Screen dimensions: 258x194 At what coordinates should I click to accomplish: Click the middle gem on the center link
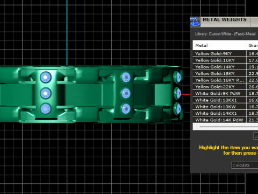coord(125,93)
